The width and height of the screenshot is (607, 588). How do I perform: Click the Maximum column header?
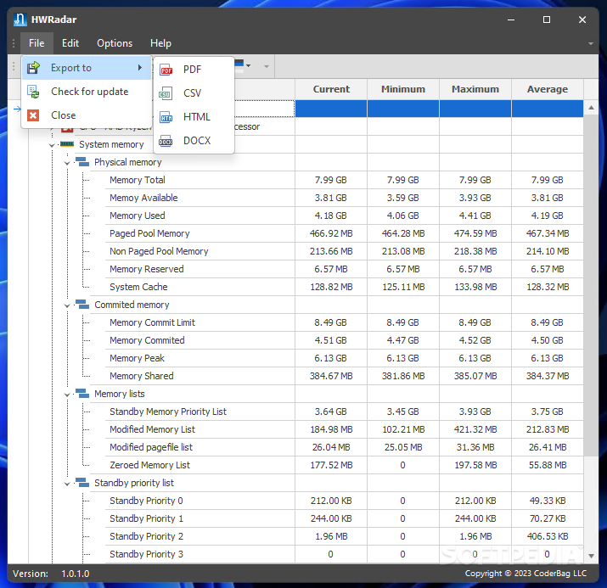pyautogui.click(x=475, y=89)
